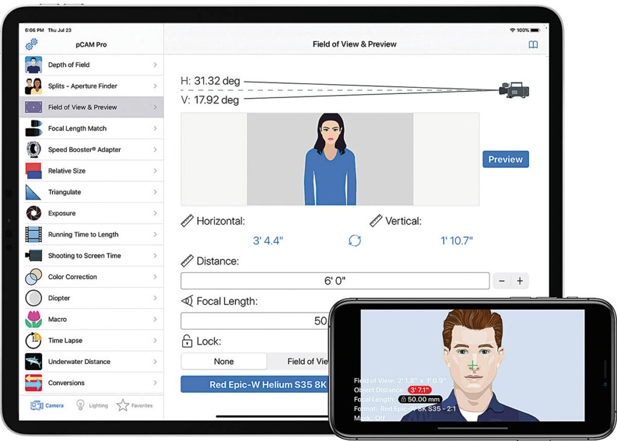Tap the Distance input field showing 6' 0"
This screenshot has width=617, height=441.
pyautogui.click(x=335, y=281)
